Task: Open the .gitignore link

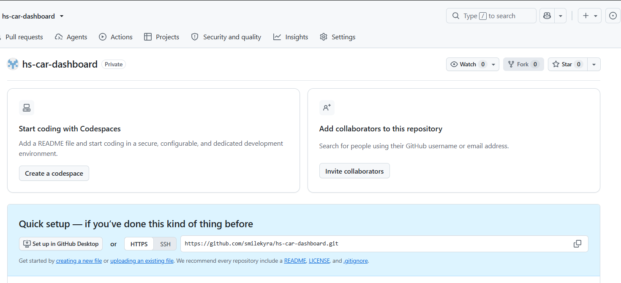Action: tap(356, 261)
